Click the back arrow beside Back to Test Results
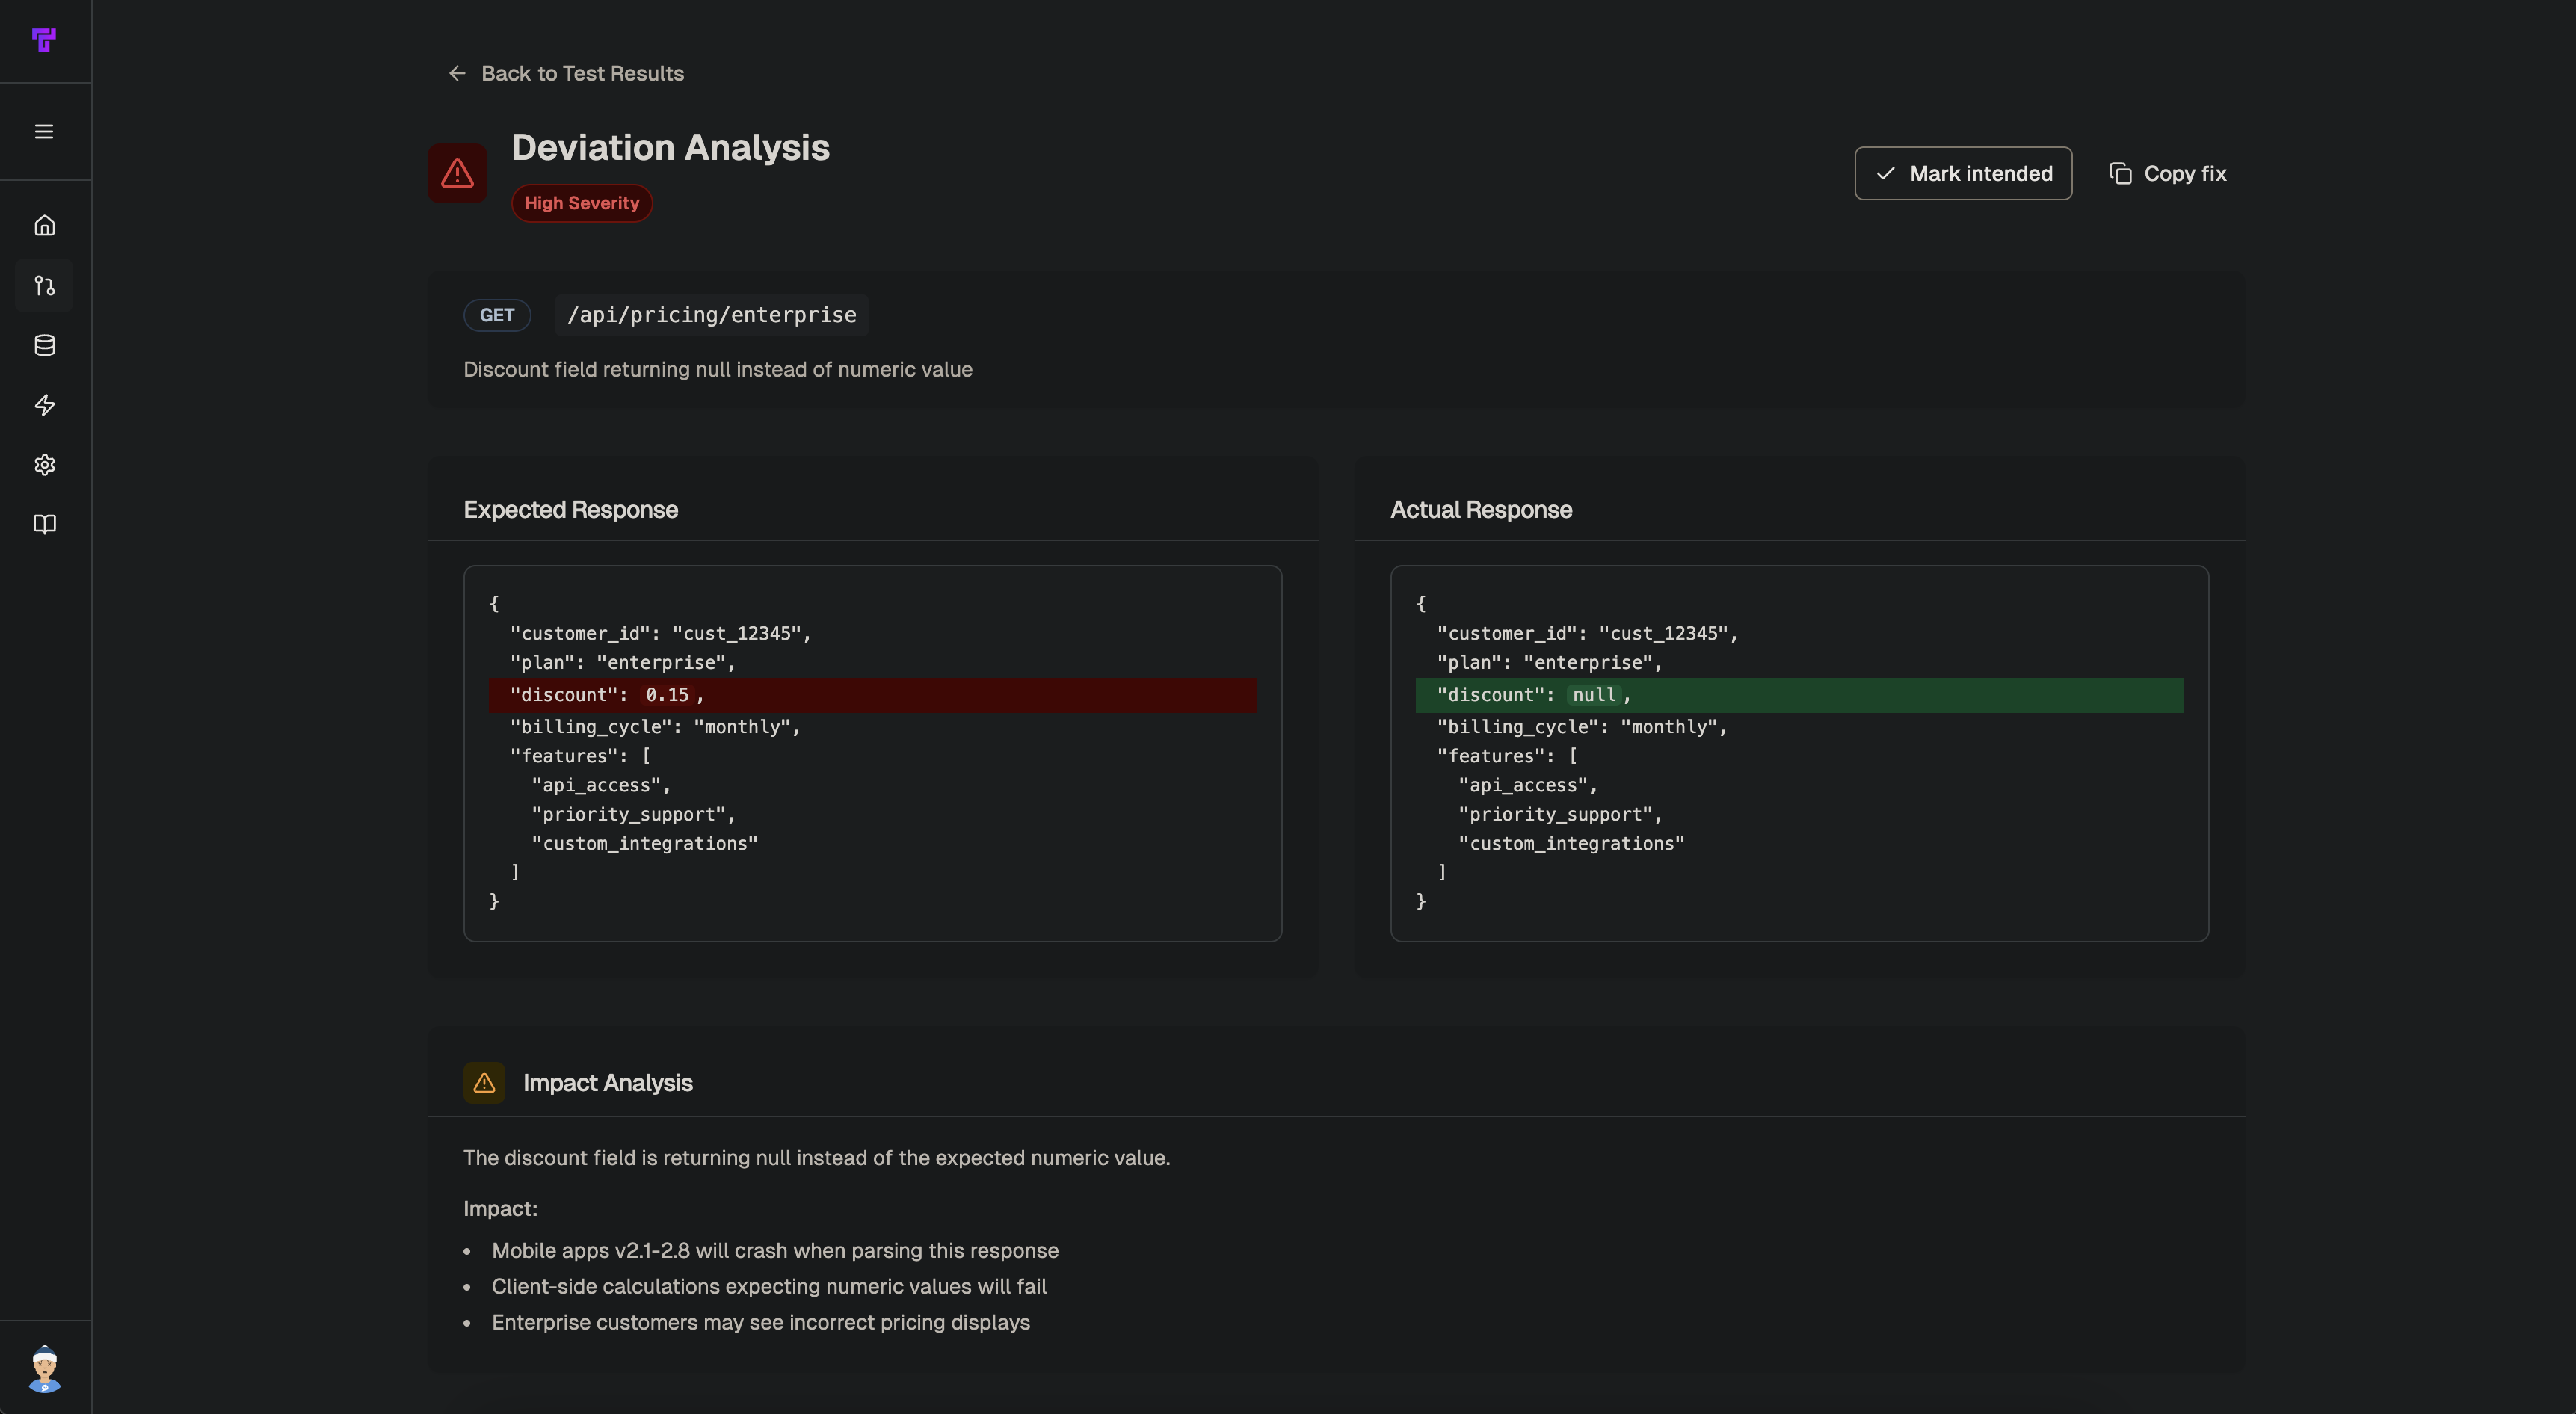 [x=458, y=73]
